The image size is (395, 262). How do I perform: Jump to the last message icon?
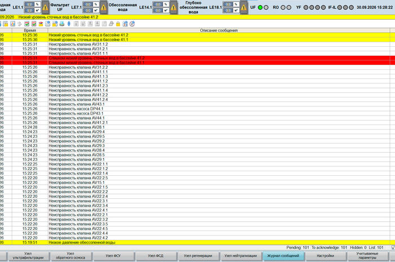[x=97, y=24]
